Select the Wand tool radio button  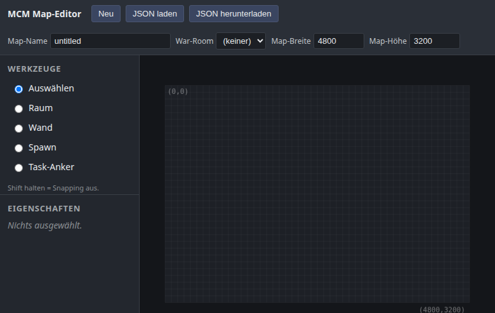[x=18, y=128]
